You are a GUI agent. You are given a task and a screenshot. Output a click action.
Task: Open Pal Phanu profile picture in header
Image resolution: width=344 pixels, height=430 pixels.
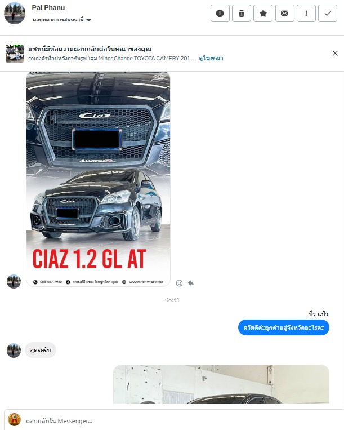point(15,13)
